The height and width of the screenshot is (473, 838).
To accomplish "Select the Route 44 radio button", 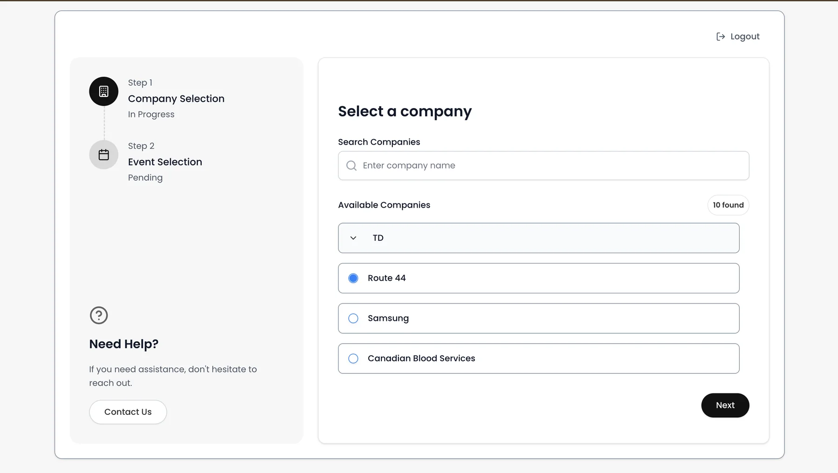I will coord(353,278).
